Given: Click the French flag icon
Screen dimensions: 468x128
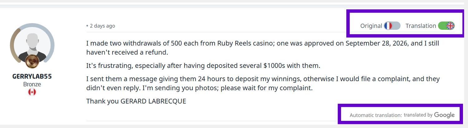Looking at the screenshot, I should (x=388, y=26).
